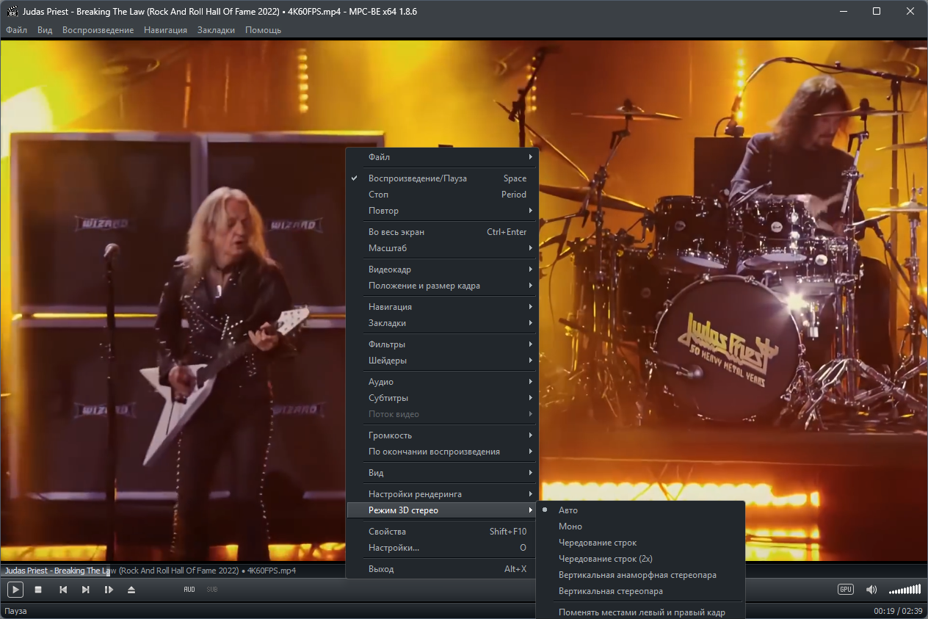
Task: Adjust the volume slider bars
Action: coord(905,590)
